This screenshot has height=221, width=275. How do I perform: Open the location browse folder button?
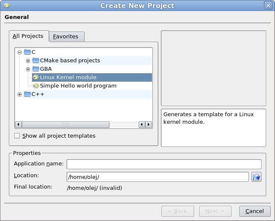(x=256, y=177)
